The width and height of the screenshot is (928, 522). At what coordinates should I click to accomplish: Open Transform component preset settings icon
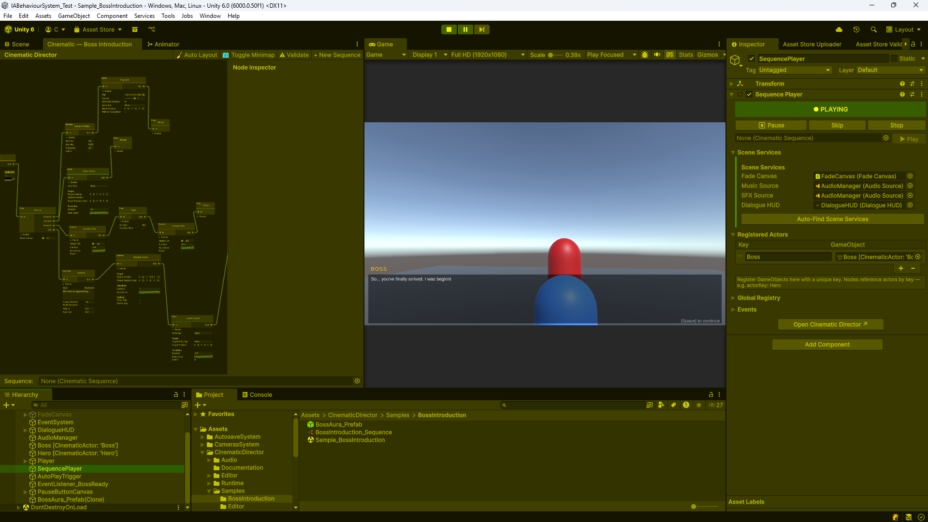coord(912,84)
